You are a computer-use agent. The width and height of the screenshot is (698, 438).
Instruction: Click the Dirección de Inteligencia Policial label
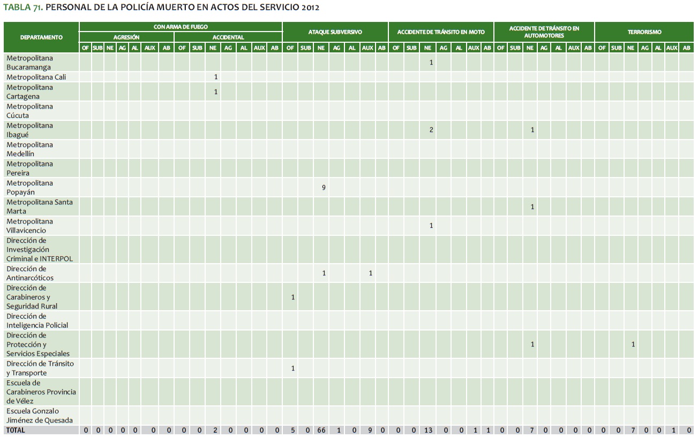pos(37,321)
